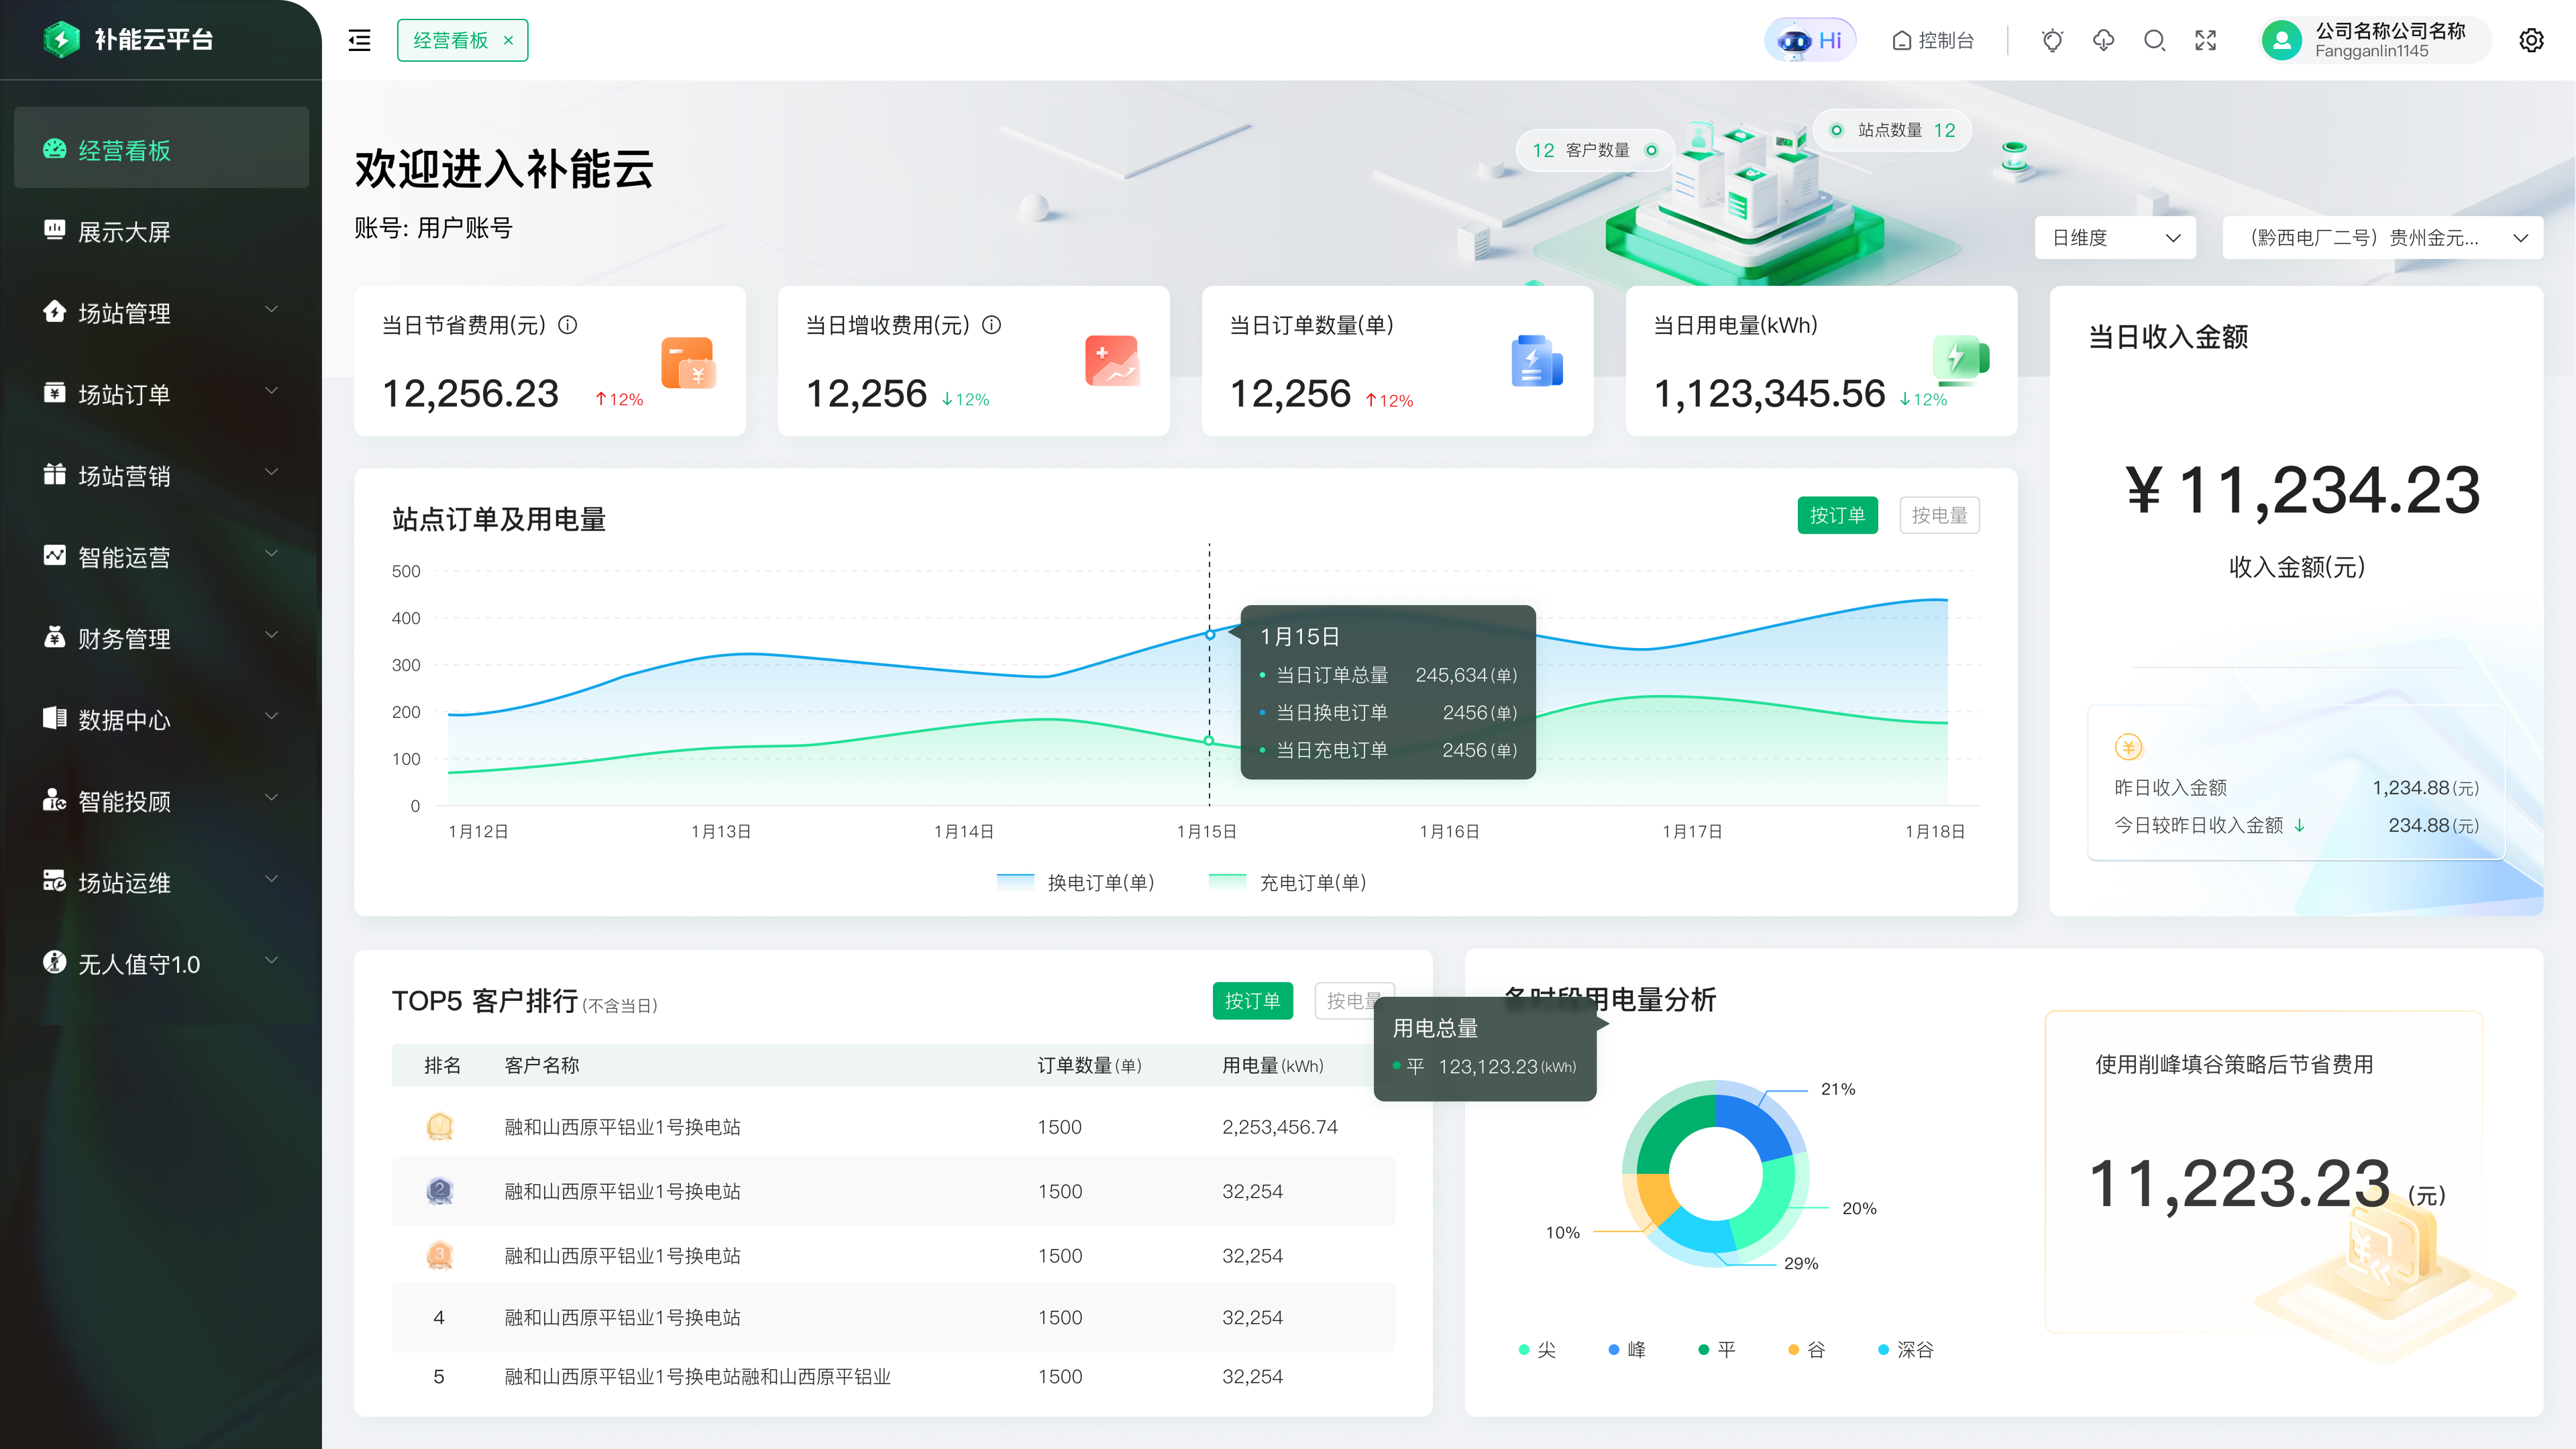Screen dimensions: 2576x1449
Task: Open 展示大屏 in the sidebar
Action: point(125,232)
